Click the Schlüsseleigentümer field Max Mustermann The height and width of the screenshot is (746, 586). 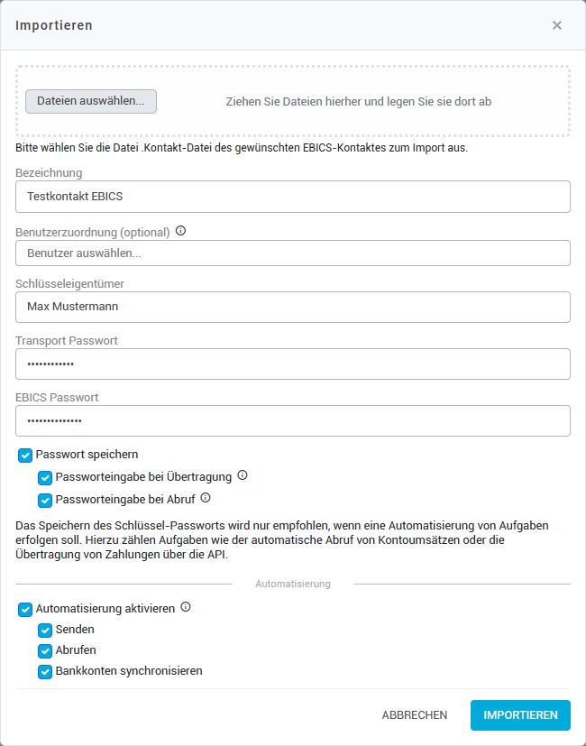(293, 307)
